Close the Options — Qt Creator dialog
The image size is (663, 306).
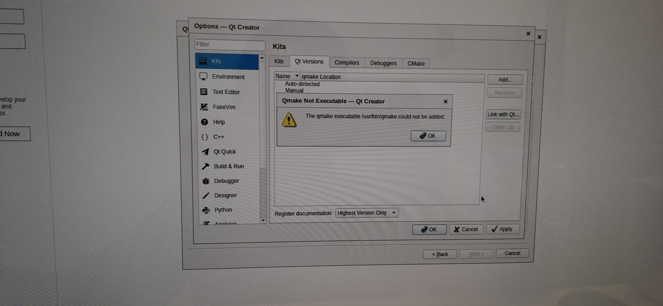coord(528,34)
